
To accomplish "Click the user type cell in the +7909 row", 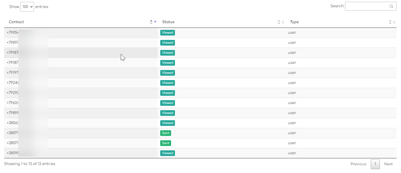I will coord(292,43).
